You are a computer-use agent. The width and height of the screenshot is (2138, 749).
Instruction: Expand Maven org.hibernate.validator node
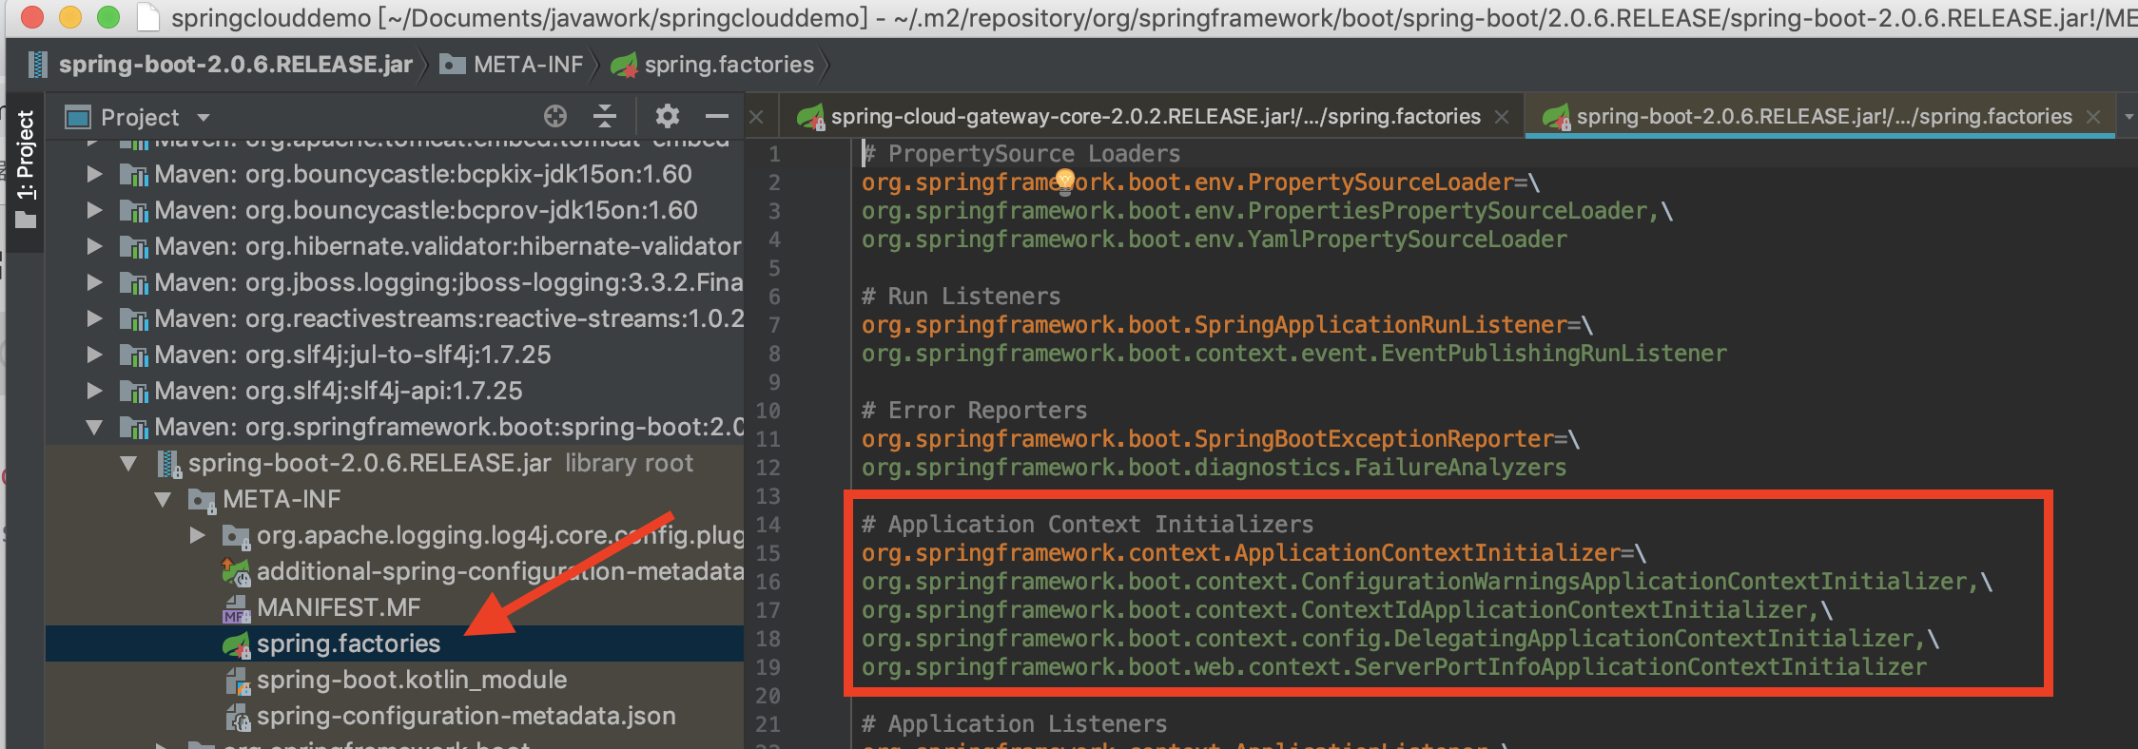(x=94, y=246)
